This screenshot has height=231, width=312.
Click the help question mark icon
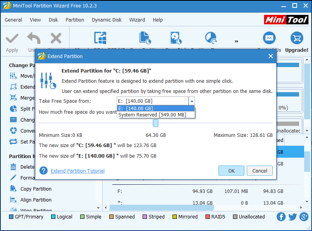click(43, 171)
